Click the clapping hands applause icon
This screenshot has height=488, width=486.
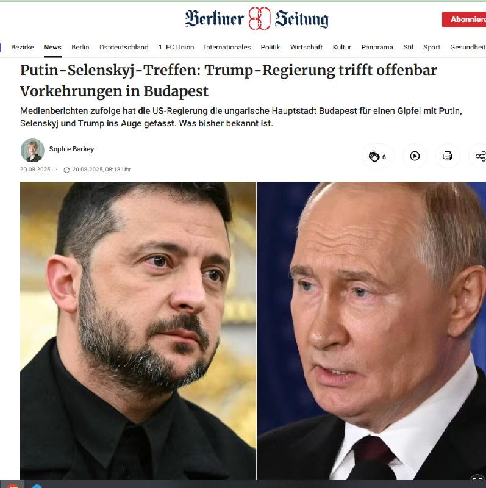click(x=374, y=156)
